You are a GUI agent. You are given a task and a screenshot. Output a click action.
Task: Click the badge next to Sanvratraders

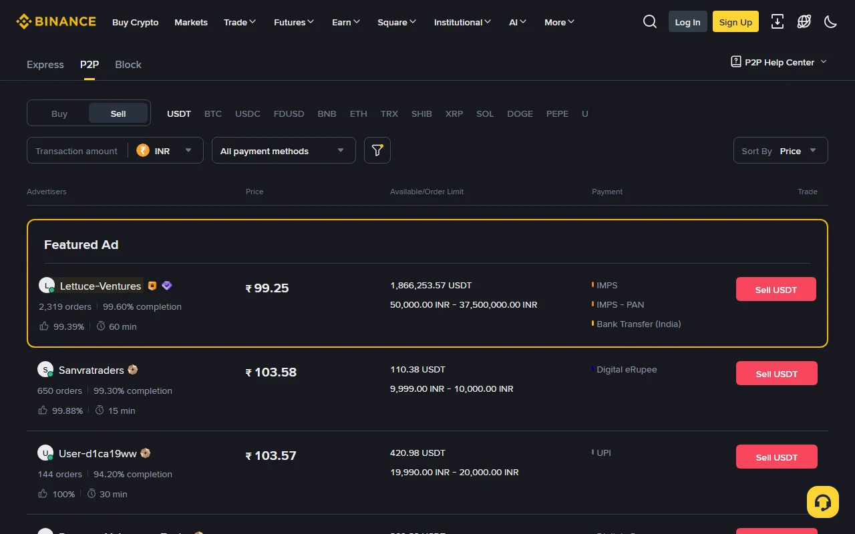[x=133, y=369]
